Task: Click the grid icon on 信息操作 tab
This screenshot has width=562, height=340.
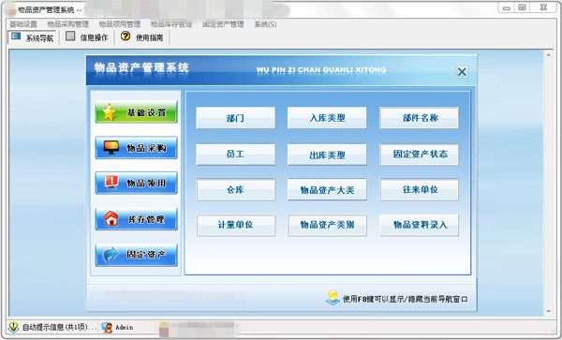Action: (x=70, y=36)
